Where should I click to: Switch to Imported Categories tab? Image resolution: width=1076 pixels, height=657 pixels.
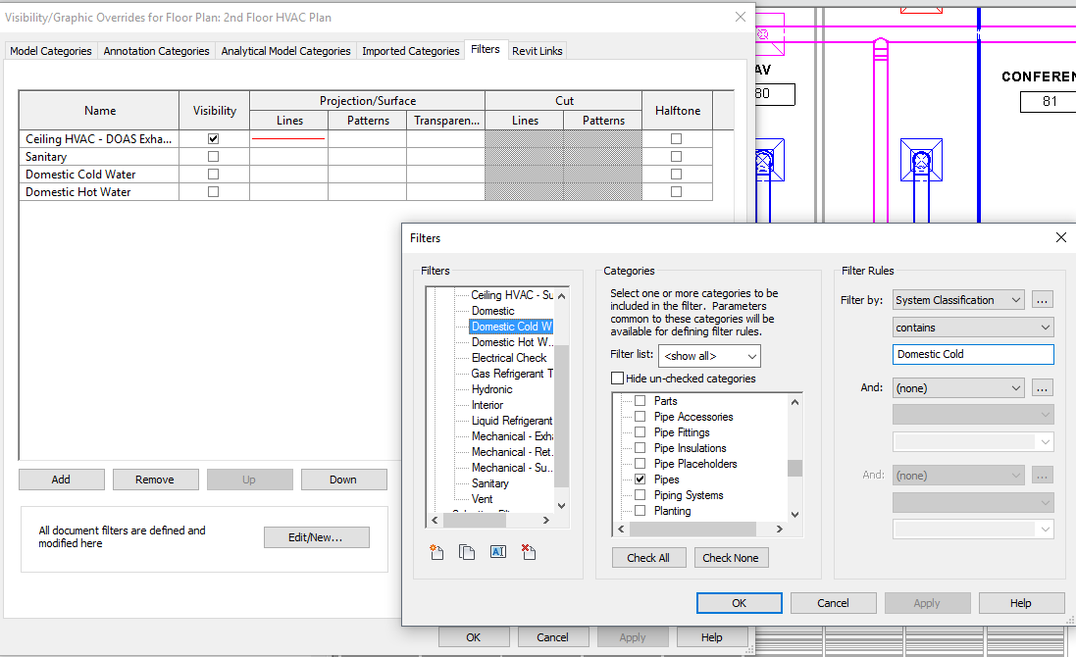point(410,51)
